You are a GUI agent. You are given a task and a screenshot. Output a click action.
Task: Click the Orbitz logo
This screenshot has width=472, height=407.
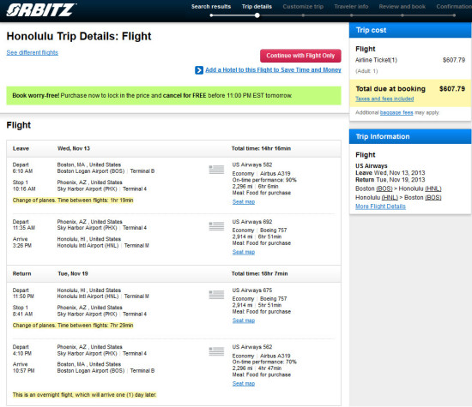click(41, 10)
